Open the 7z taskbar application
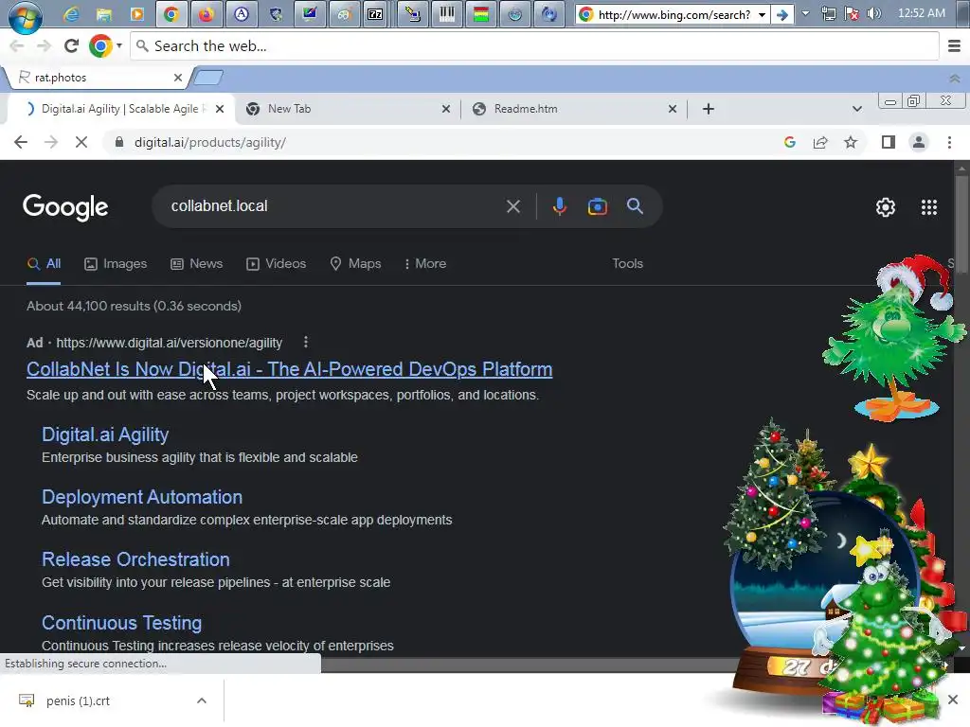The width and height of the screenshot is (970, 727). click(375, 14)
